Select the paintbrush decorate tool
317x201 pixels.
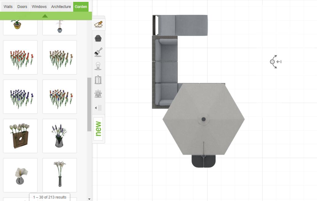(98, 52)
